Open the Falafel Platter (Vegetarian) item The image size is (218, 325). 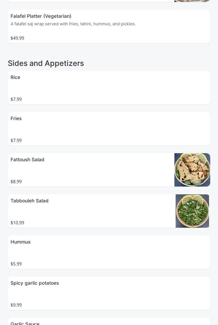click(x=41, y=16)
